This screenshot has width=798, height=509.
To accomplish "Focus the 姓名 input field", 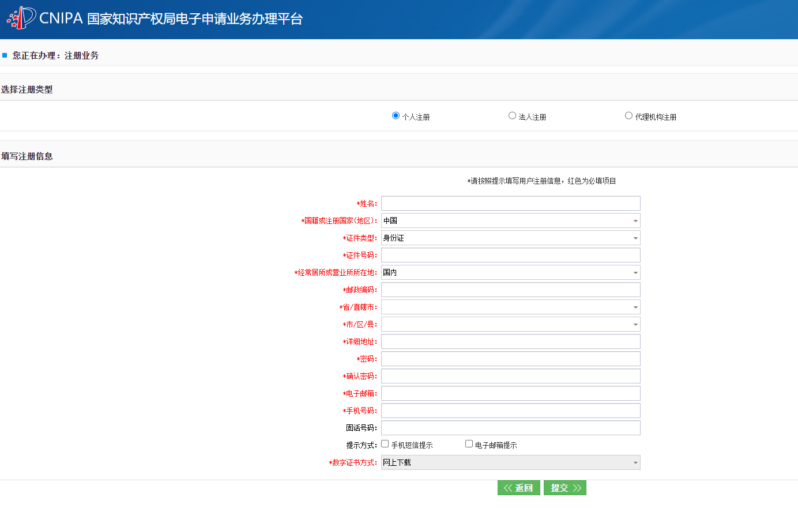I will tap(510, 203).
